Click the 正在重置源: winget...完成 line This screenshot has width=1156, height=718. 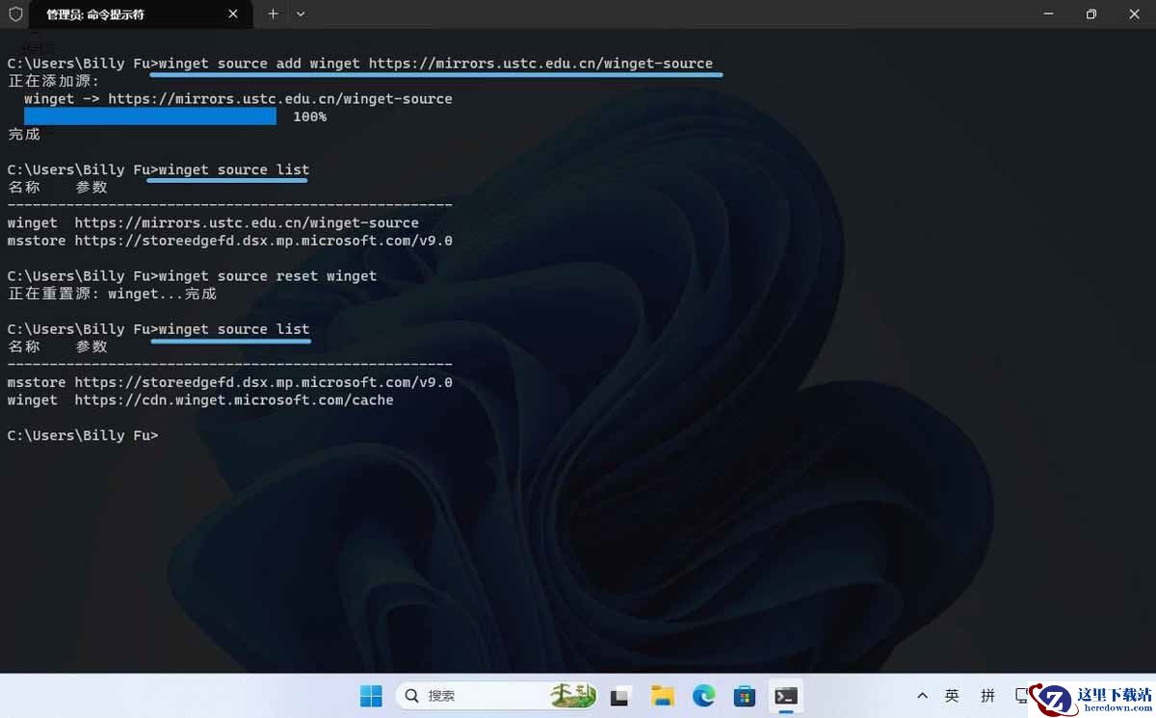tap(112, 294)
